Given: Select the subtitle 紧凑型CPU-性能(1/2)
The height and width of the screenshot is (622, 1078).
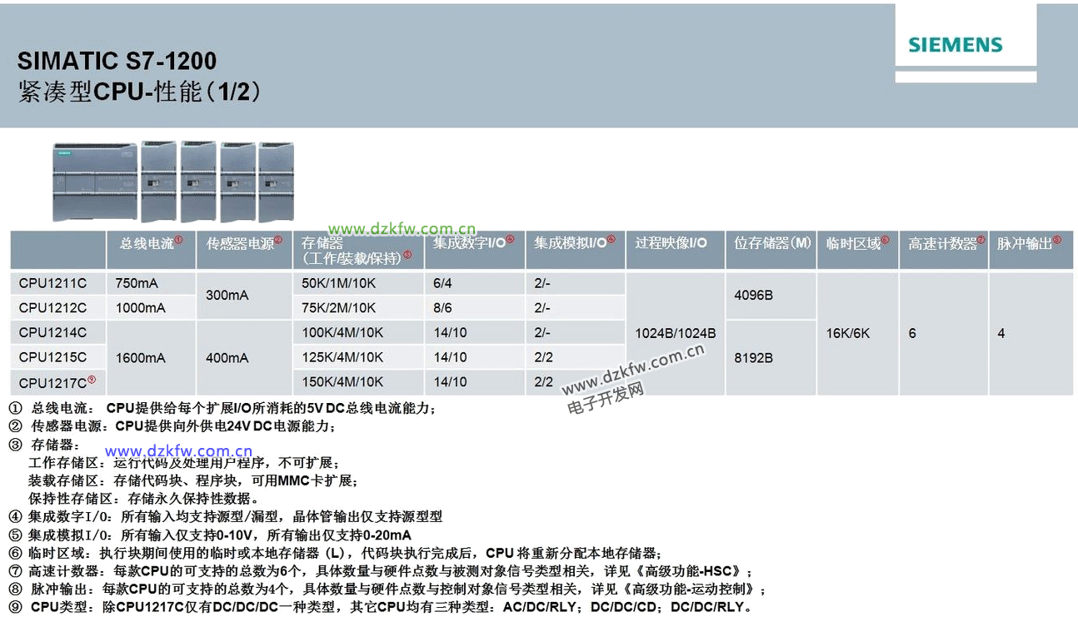Looking at the screenshot, I should [x=138, y=91].
